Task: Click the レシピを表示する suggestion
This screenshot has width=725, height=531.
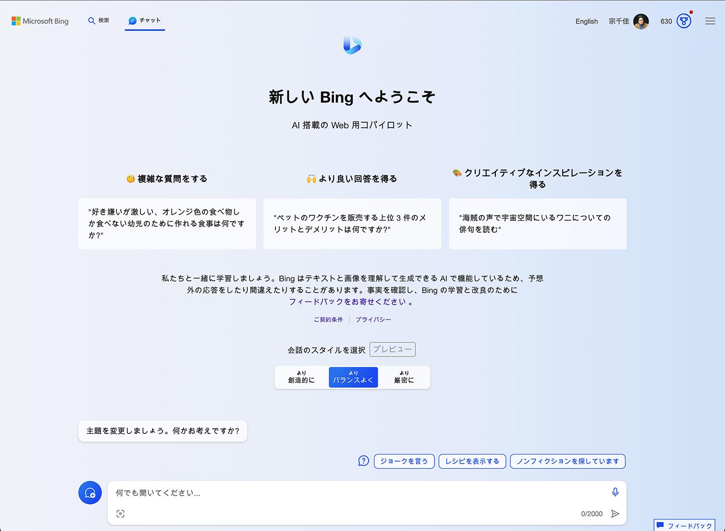Action: 472,461
